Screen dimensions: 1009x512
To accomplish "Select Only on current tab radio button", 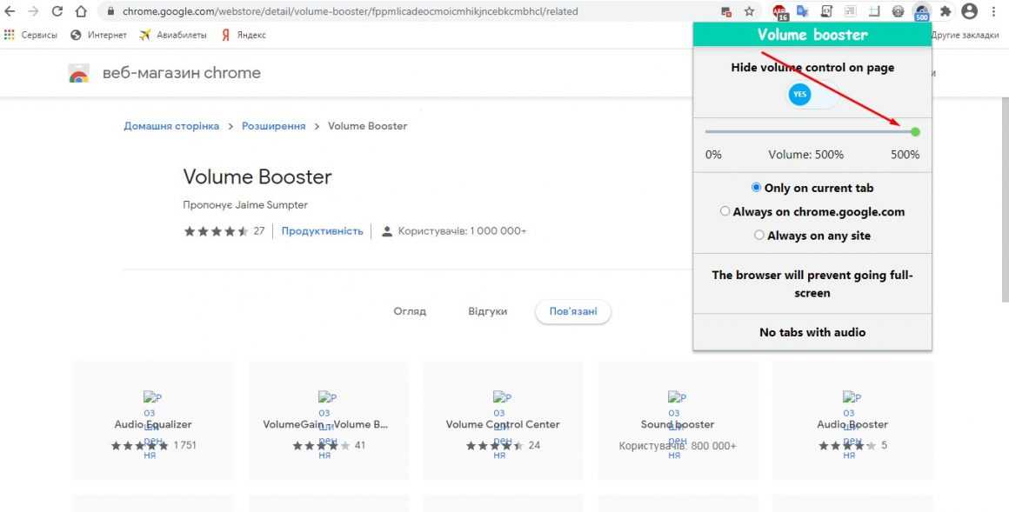I will coord(756,188).
